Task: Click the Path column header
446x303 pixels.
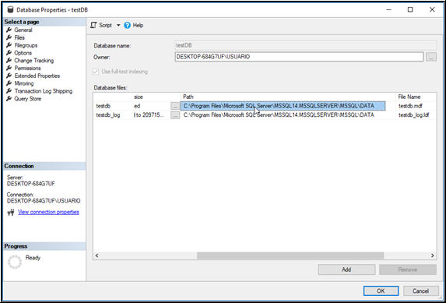Action: tap(188, 97)
